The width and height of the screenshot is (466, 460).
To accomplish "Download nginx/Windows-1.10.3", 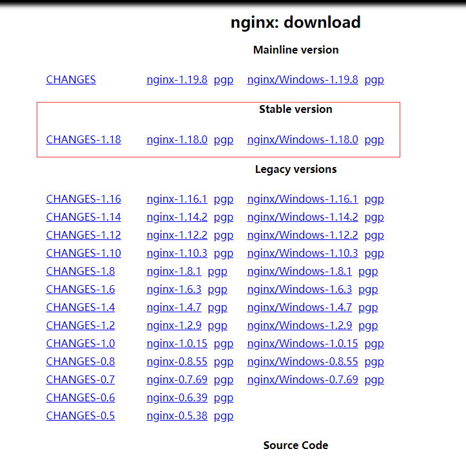I will coord(302,253).
